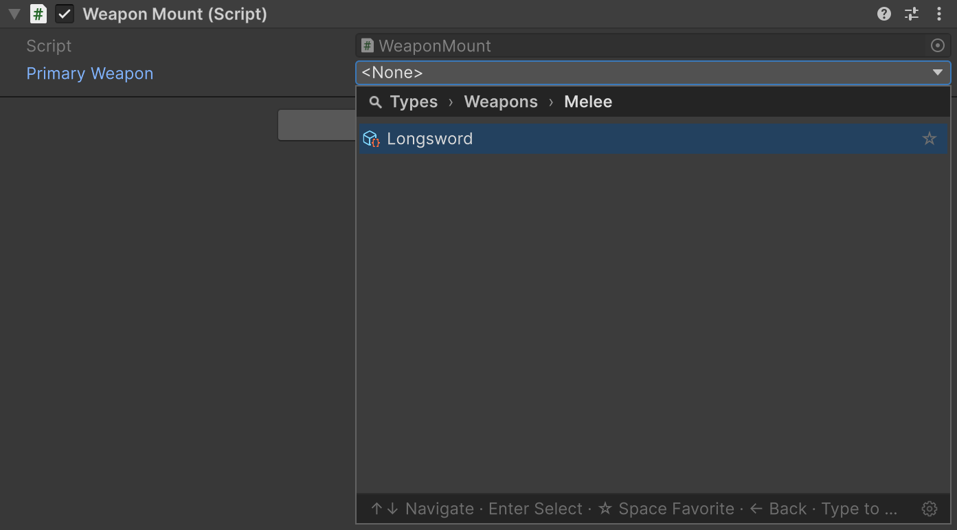This screenshot has width=957, height=530.
Task: Click the C# script icon in header
Action: pyautogui.click(x=38, y=14)
